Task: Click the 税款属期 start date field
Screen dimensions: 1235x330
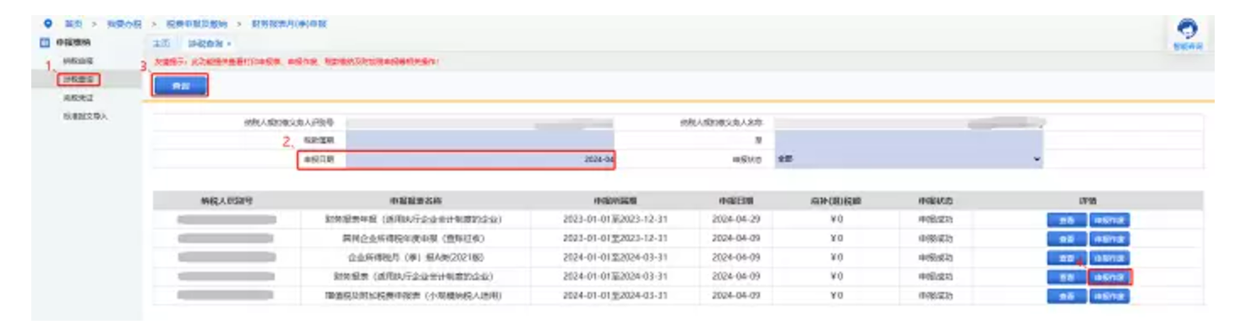Action: (x=480, y=140)
